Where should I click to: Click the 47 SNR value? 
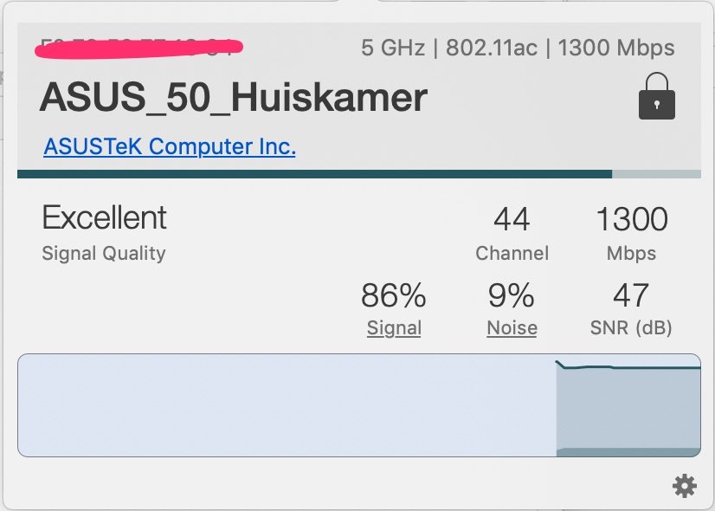(631, 295)
